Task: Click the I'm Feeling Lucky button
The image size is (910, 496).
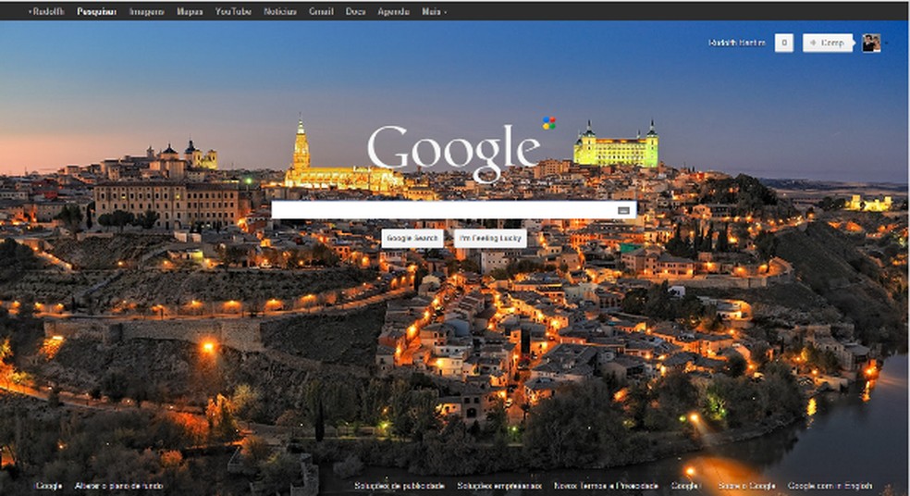Action: (490, 238)
